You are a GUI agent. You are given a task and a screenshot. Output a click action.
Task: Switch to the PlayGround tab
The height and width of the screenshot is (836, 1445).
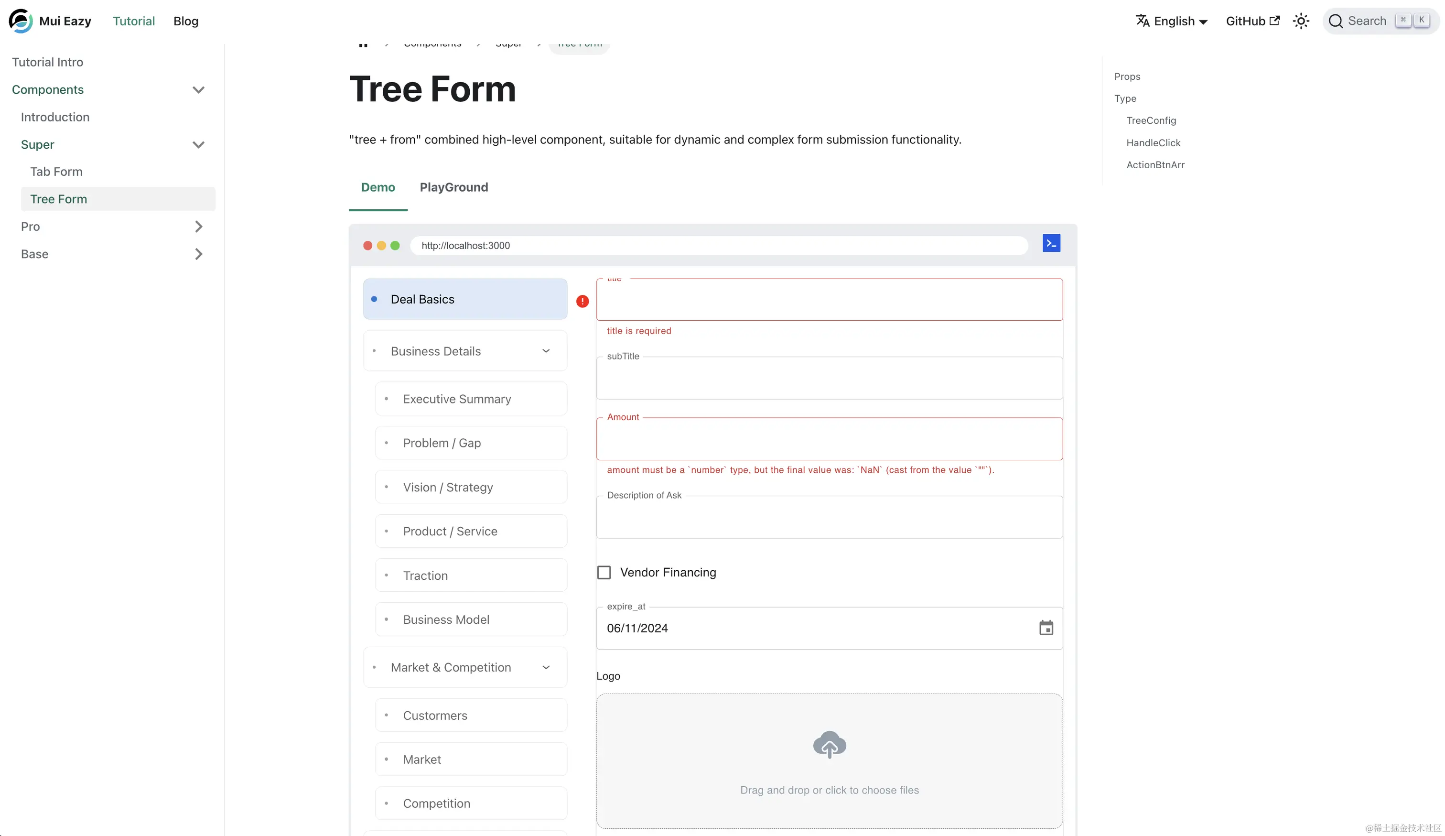[x=453, y=187]
